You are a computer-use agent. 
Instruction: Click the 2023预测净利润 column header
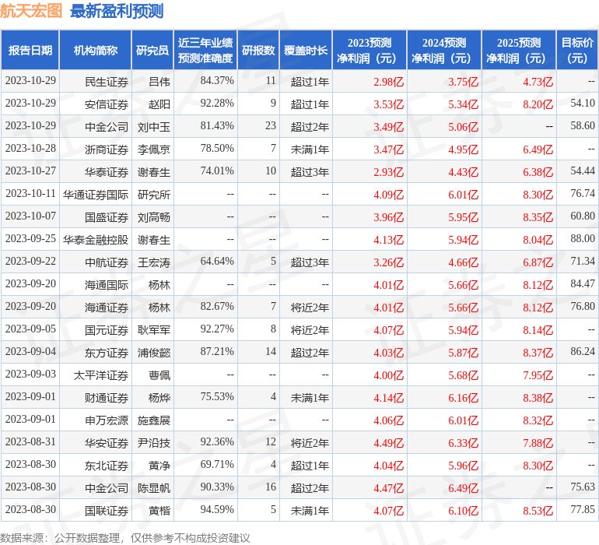[370, 50]
